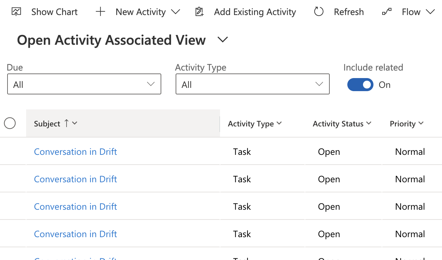Screen dimensions: 442x260
Task: Open the Due filter dropdown
Action: 84,84
